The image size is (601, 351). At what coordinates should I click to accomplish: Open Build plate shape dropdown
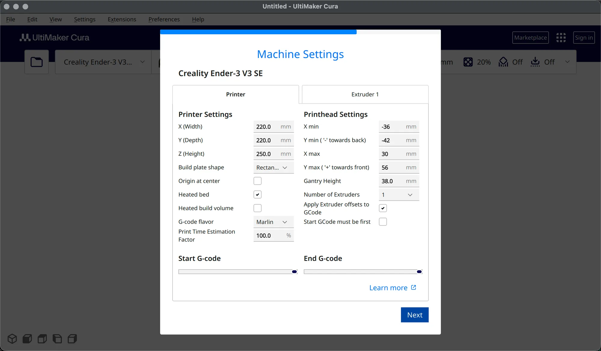pyautogui.click(x=273, y=167)
